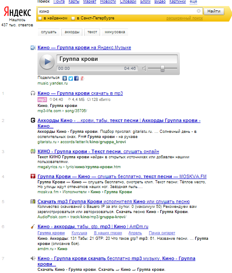The height and width of the screenshot is (273, 232).
Task: Select the "слушать" refinement tab
Action: click(49, 32)
